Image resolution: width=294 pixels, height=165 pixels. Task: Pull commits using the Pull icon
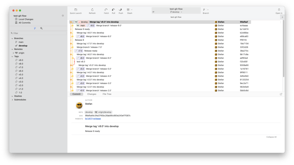pos(114,10)
